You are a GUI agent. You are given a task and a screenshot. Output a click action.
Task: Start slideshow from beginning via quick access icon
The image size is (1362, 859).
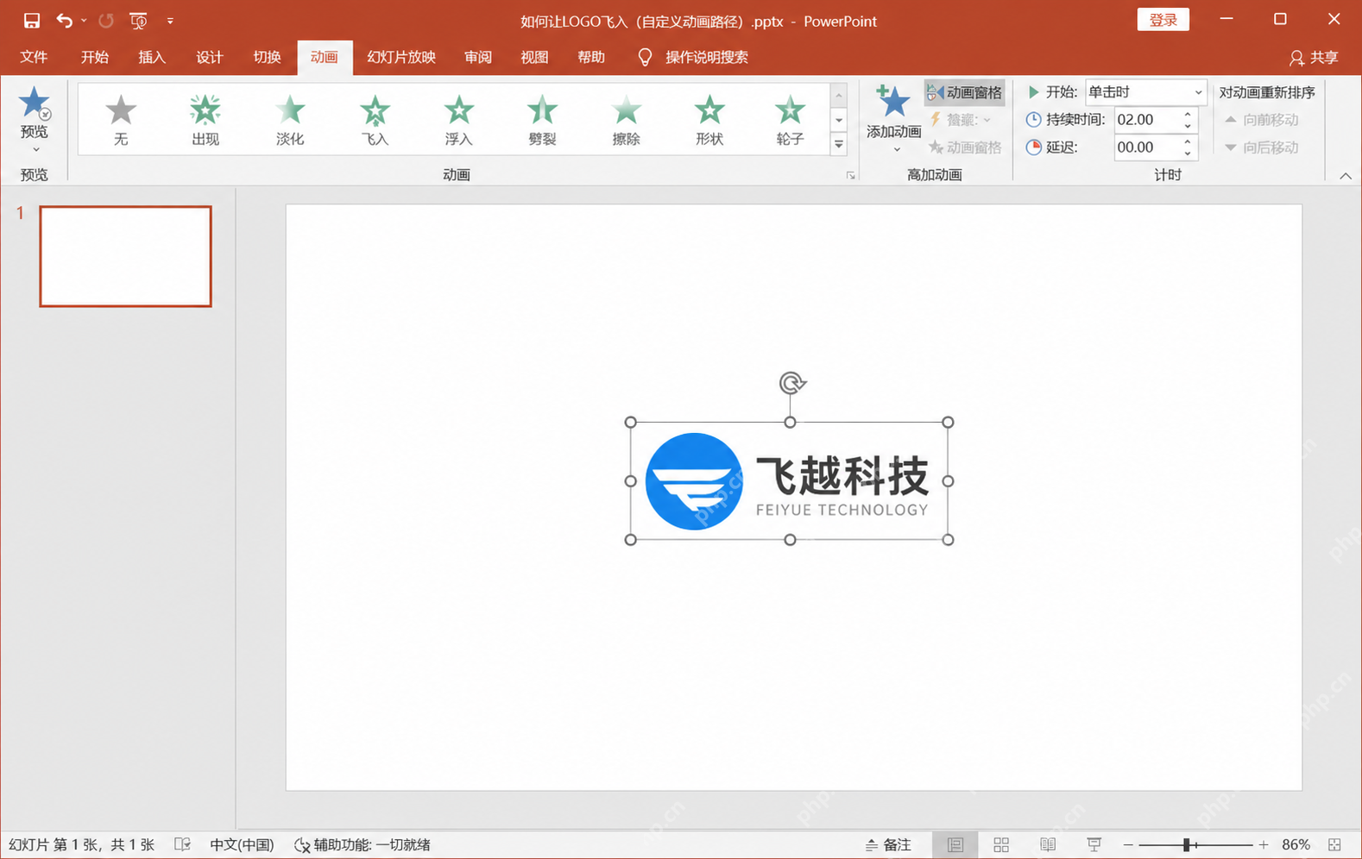[x=138, y=20]
